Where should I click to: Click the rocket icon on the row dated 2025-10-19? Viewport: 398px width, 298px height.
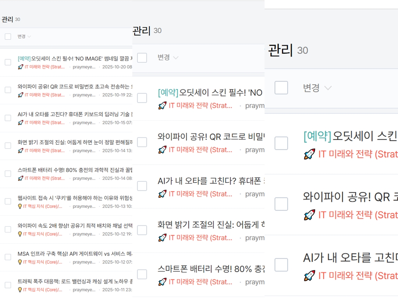(21, 95)
